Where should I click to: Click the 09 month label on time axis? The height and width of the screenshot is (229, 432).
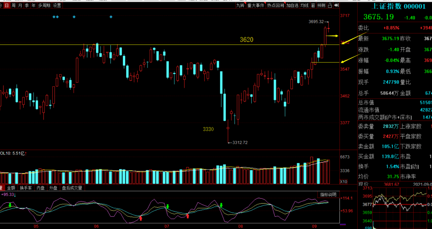click(315, 226)
